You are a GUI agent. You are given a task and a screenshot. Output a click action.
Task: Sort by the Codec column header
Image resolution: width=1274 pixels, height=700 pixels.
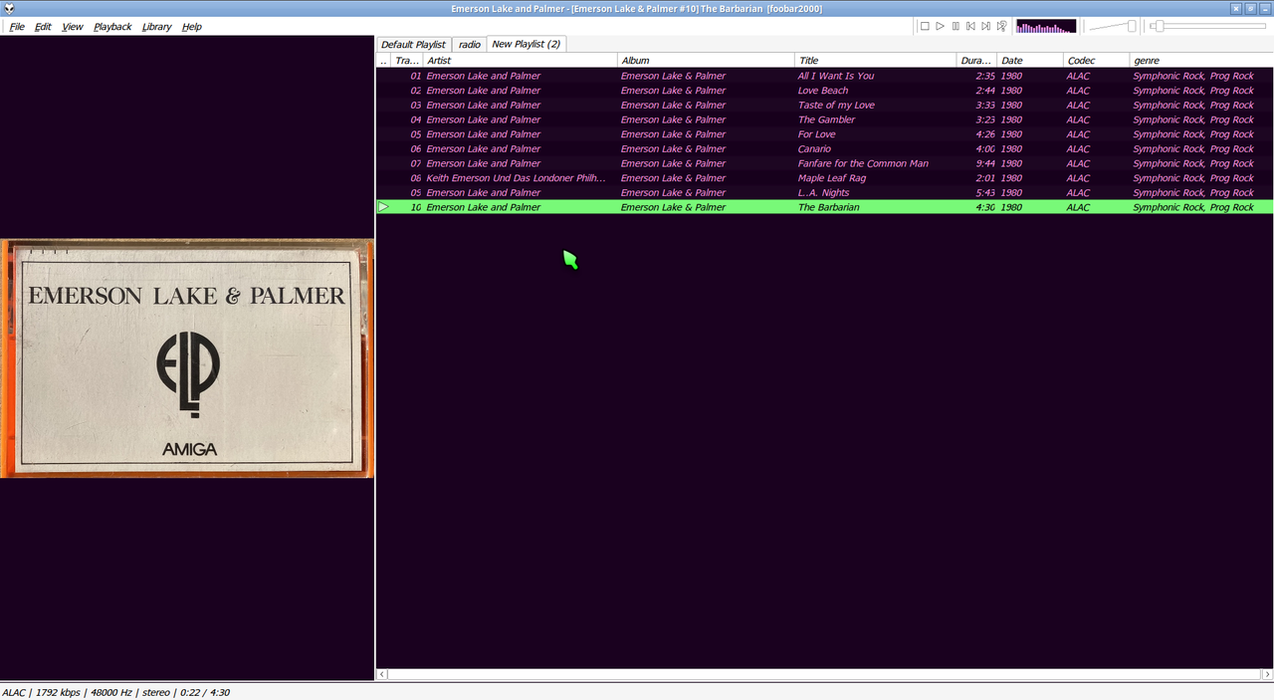tap(1096, 61)
